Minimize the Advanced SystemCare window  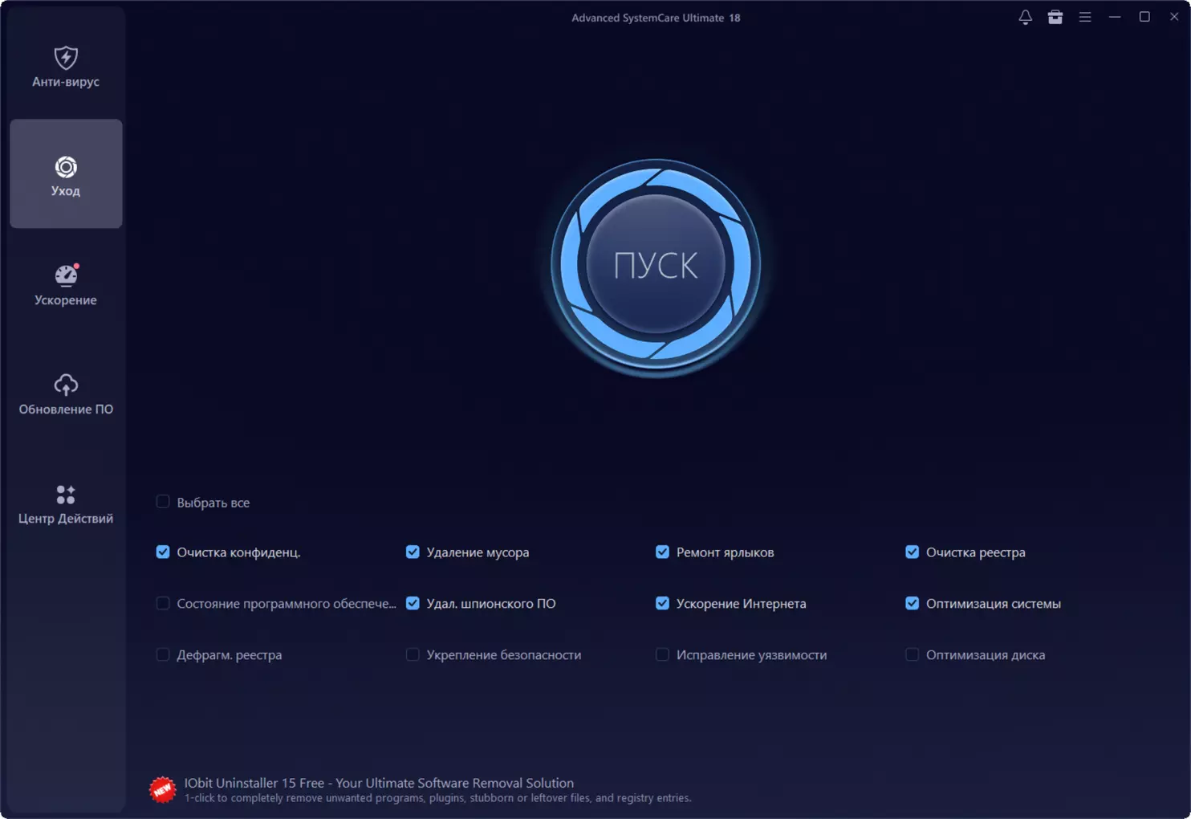click(1115, 17)
